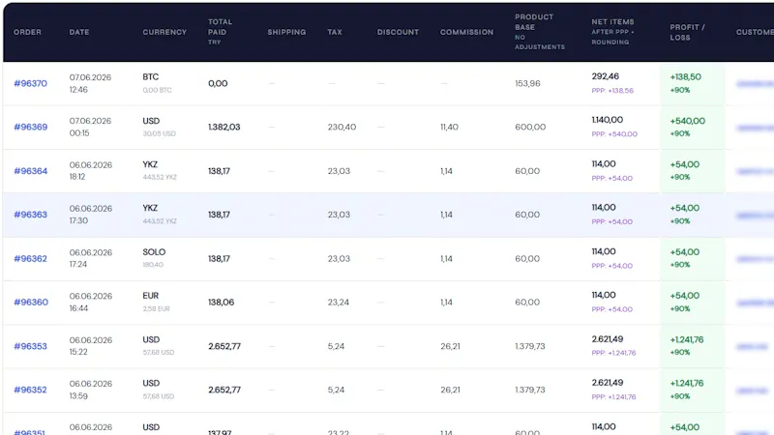
Task: Open order #96352
Action: click(x=30, y=390)
